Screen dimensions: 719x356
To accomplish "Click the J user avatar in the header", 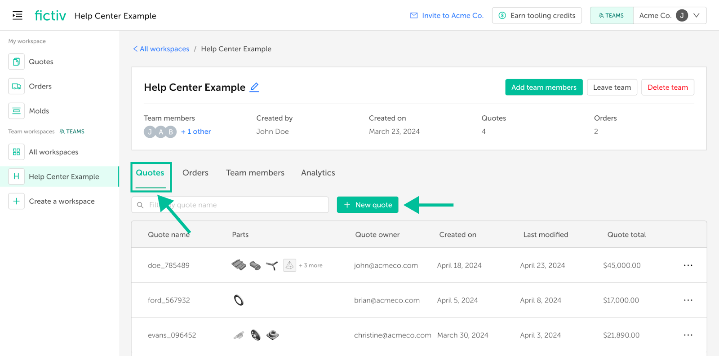I will pos(682,16).
